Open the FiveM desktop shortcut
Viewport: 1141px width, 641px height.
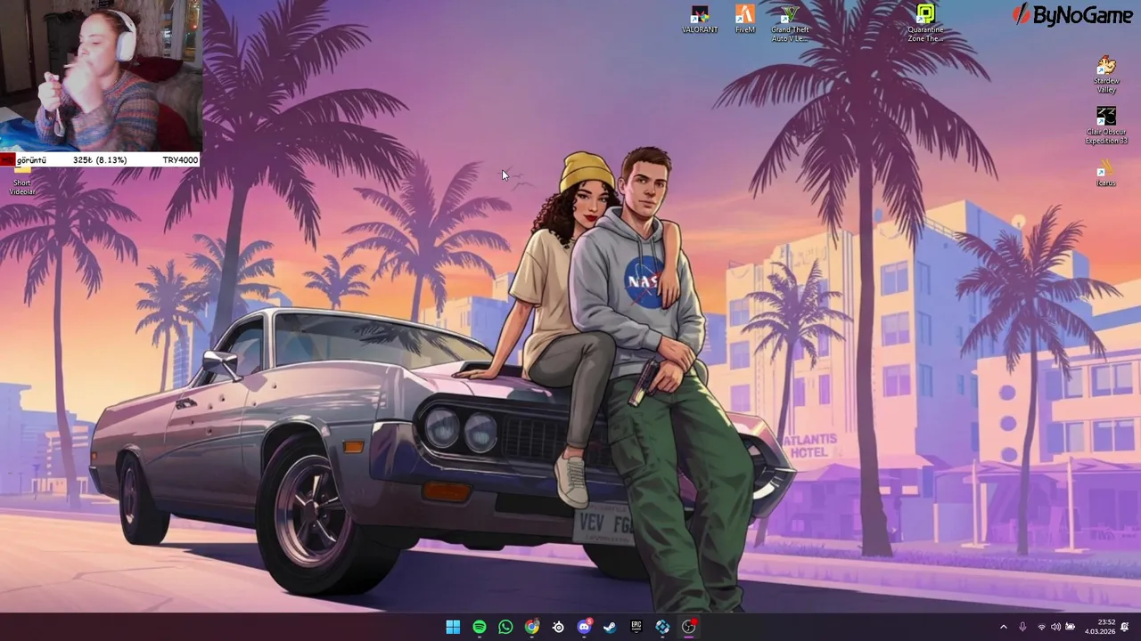click(745, 20)
